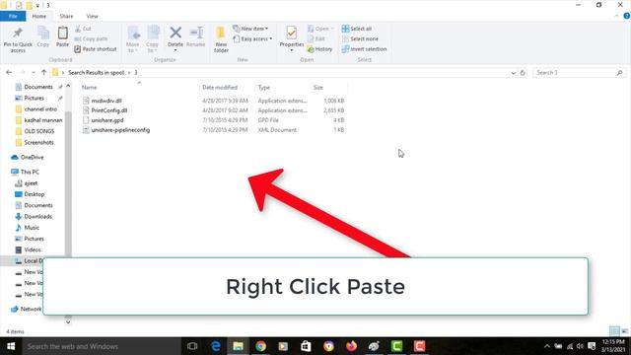Viewport: 631px width, 355px height.
Task: Open the Copy to dropdown
Action: tap(153, 39)
